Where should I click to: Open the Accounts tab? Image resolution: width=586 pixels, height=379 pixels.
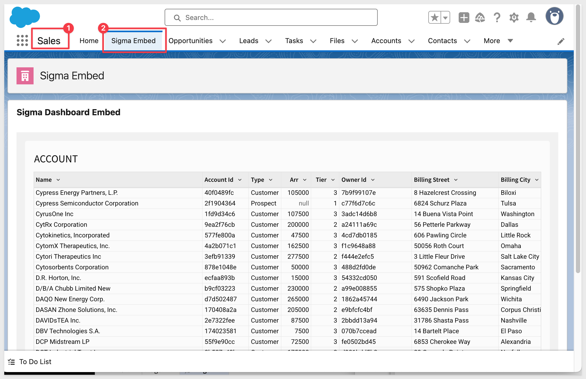click(x=386, y=41)
